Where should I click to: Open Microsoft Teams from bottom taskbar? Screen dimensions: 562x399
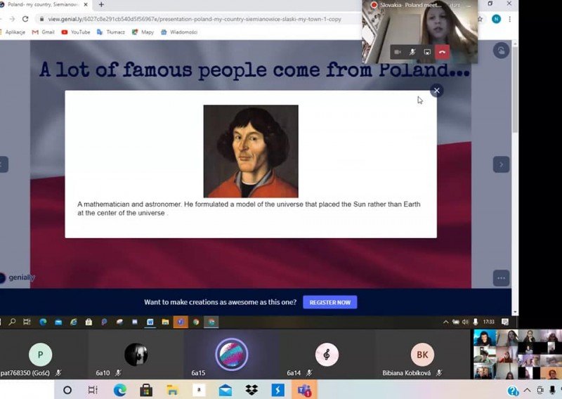pyautogui.click(x=304, y=390)
